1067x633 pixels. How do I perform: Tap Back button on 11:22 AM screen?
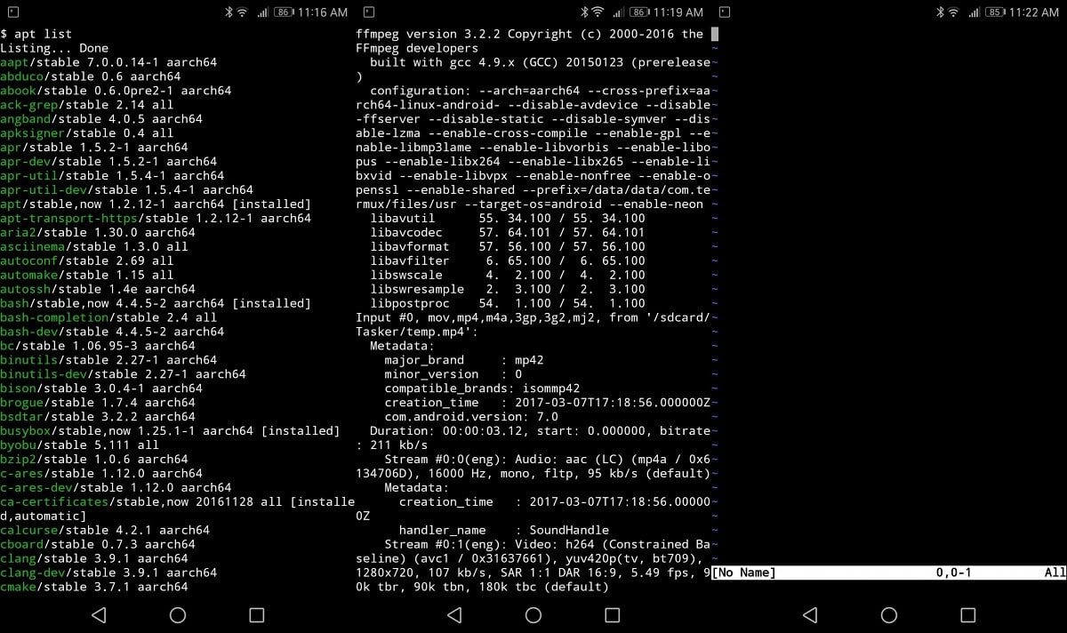tap(810, 614)
